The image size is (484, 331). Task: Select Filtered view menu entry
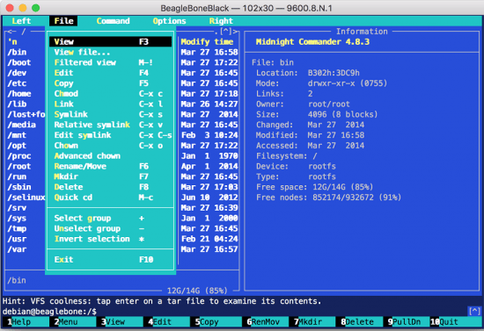click(110, 62)
